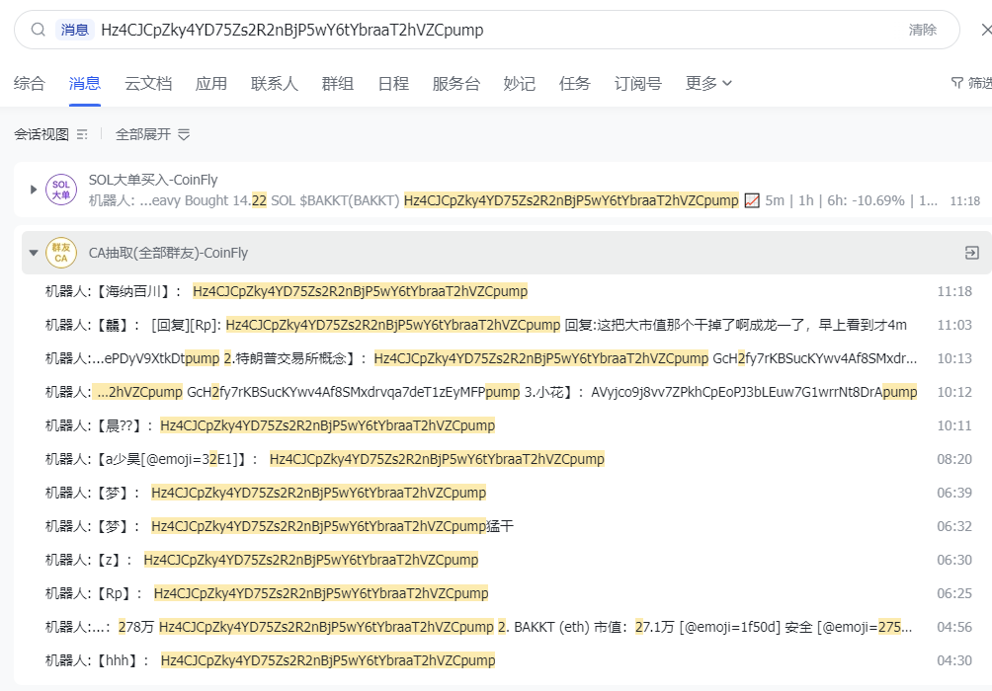Open the 妙记 tab
The image size is (992, 691).
coord(520,84)
